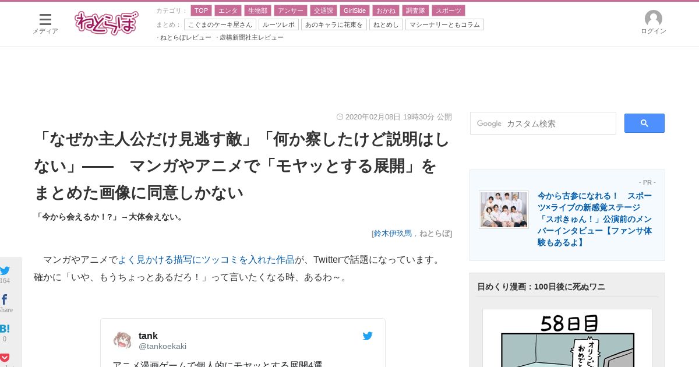Select the 生物部 category tab
Viewport: 699px width, 367px height.
click(x=257, y=10)
